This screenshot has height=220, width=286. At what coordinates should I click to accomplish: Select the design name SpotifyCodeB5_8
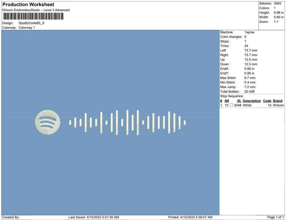(x=31, y=23)
